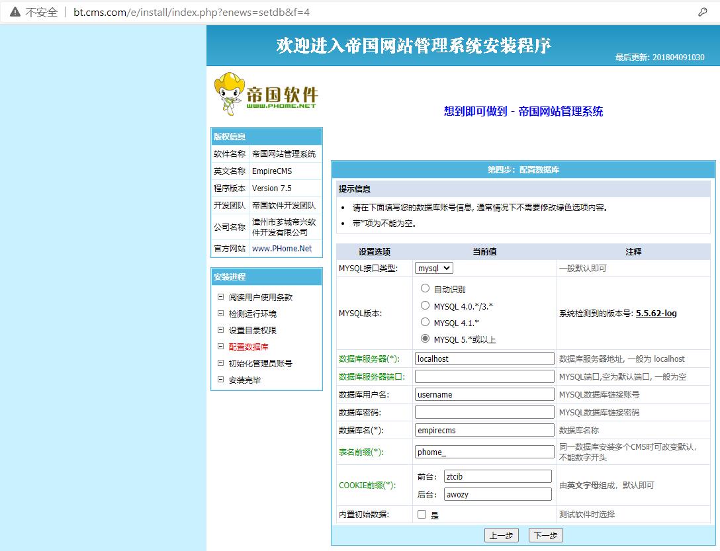
Task: Click the COOKIE前缀(*) label
Action: pyautogui.click(x=367, y=485)
